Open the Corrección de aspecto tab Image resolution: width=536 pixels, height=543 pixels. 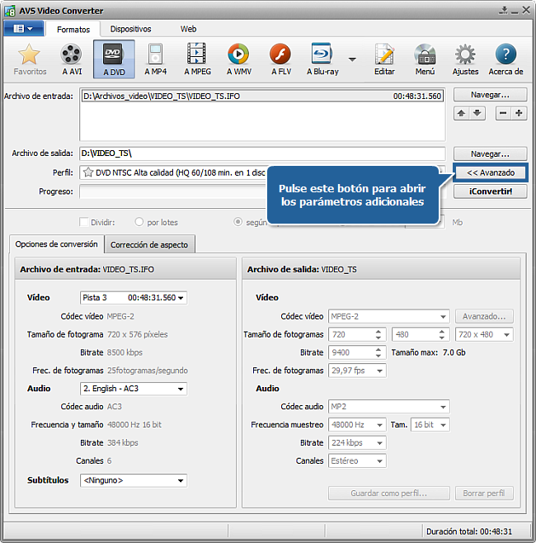pyautogui.click(x=149, y=244)
